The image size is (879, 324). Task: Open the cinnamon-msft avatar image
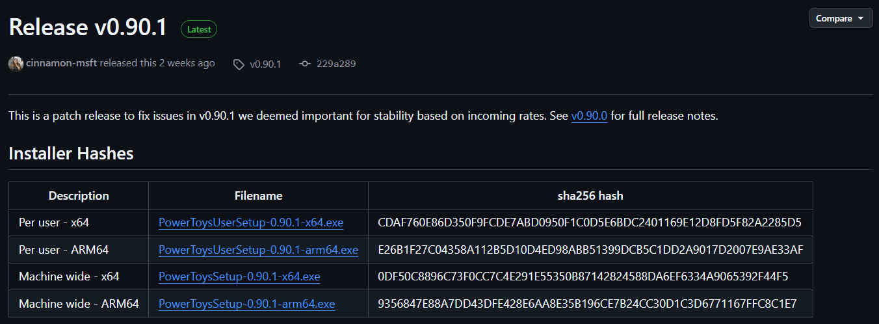pyautogui.click(x=16, y=64)
